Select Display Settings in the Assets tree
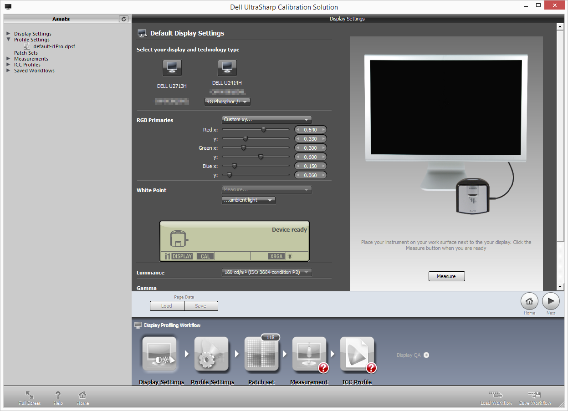The height and width of the screenshot is (411, 568). click(x=33, y=34)
